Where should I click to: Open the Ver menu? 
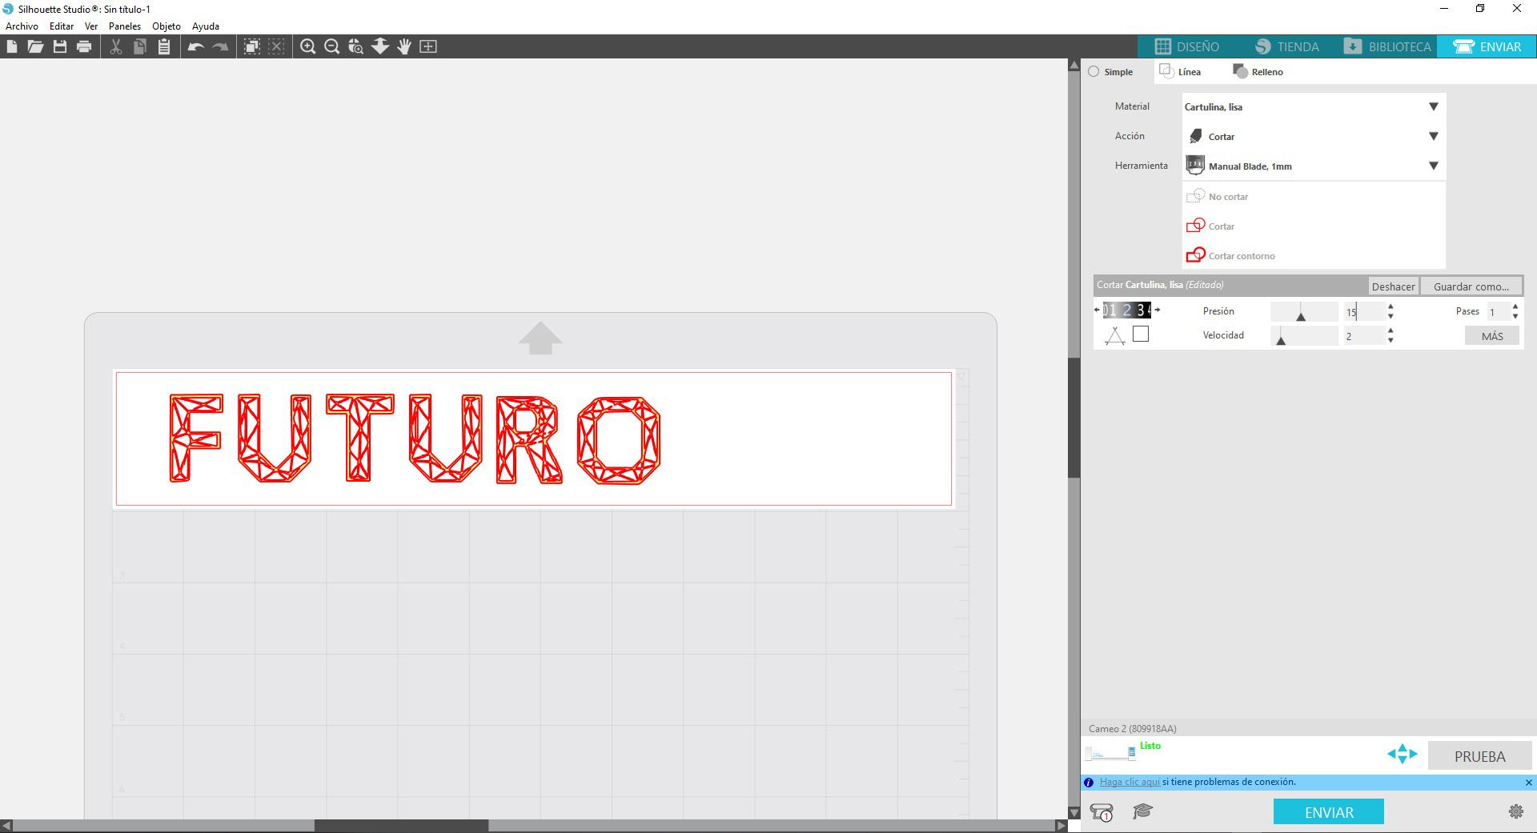pos(91,26)
